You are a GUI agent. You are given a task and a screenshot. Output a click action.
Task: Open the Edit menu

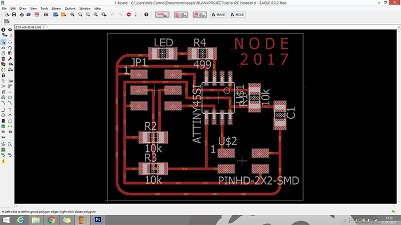click(13, 9)
